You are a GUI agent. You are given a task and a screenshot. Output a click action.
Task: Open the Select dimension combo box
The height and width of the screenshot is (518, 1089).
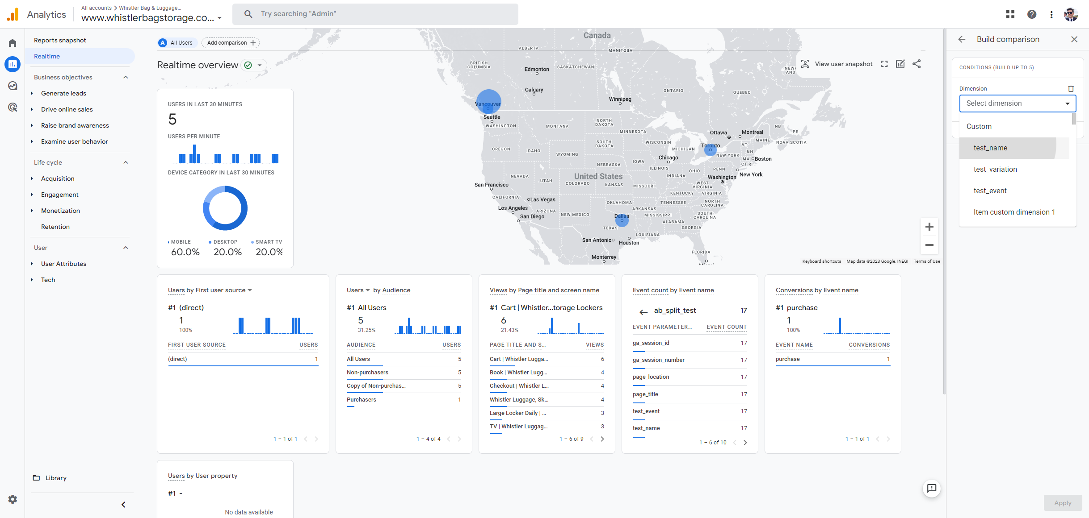point(1018,104)
